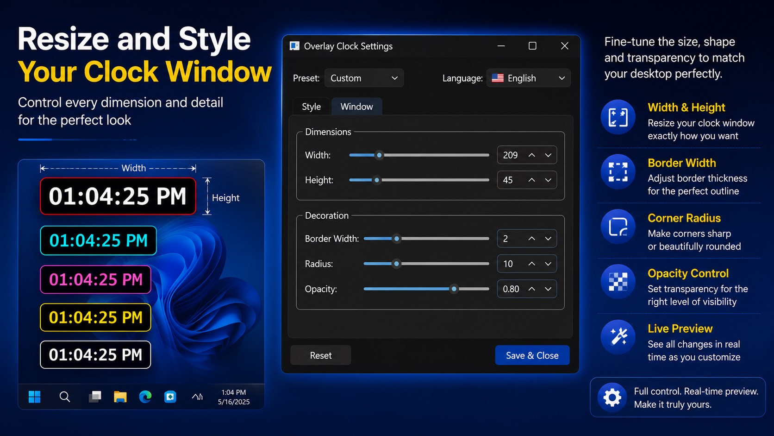774x436 pixels.
Task: Decrease the Height value with down arrow
Action: pos(548,180)
